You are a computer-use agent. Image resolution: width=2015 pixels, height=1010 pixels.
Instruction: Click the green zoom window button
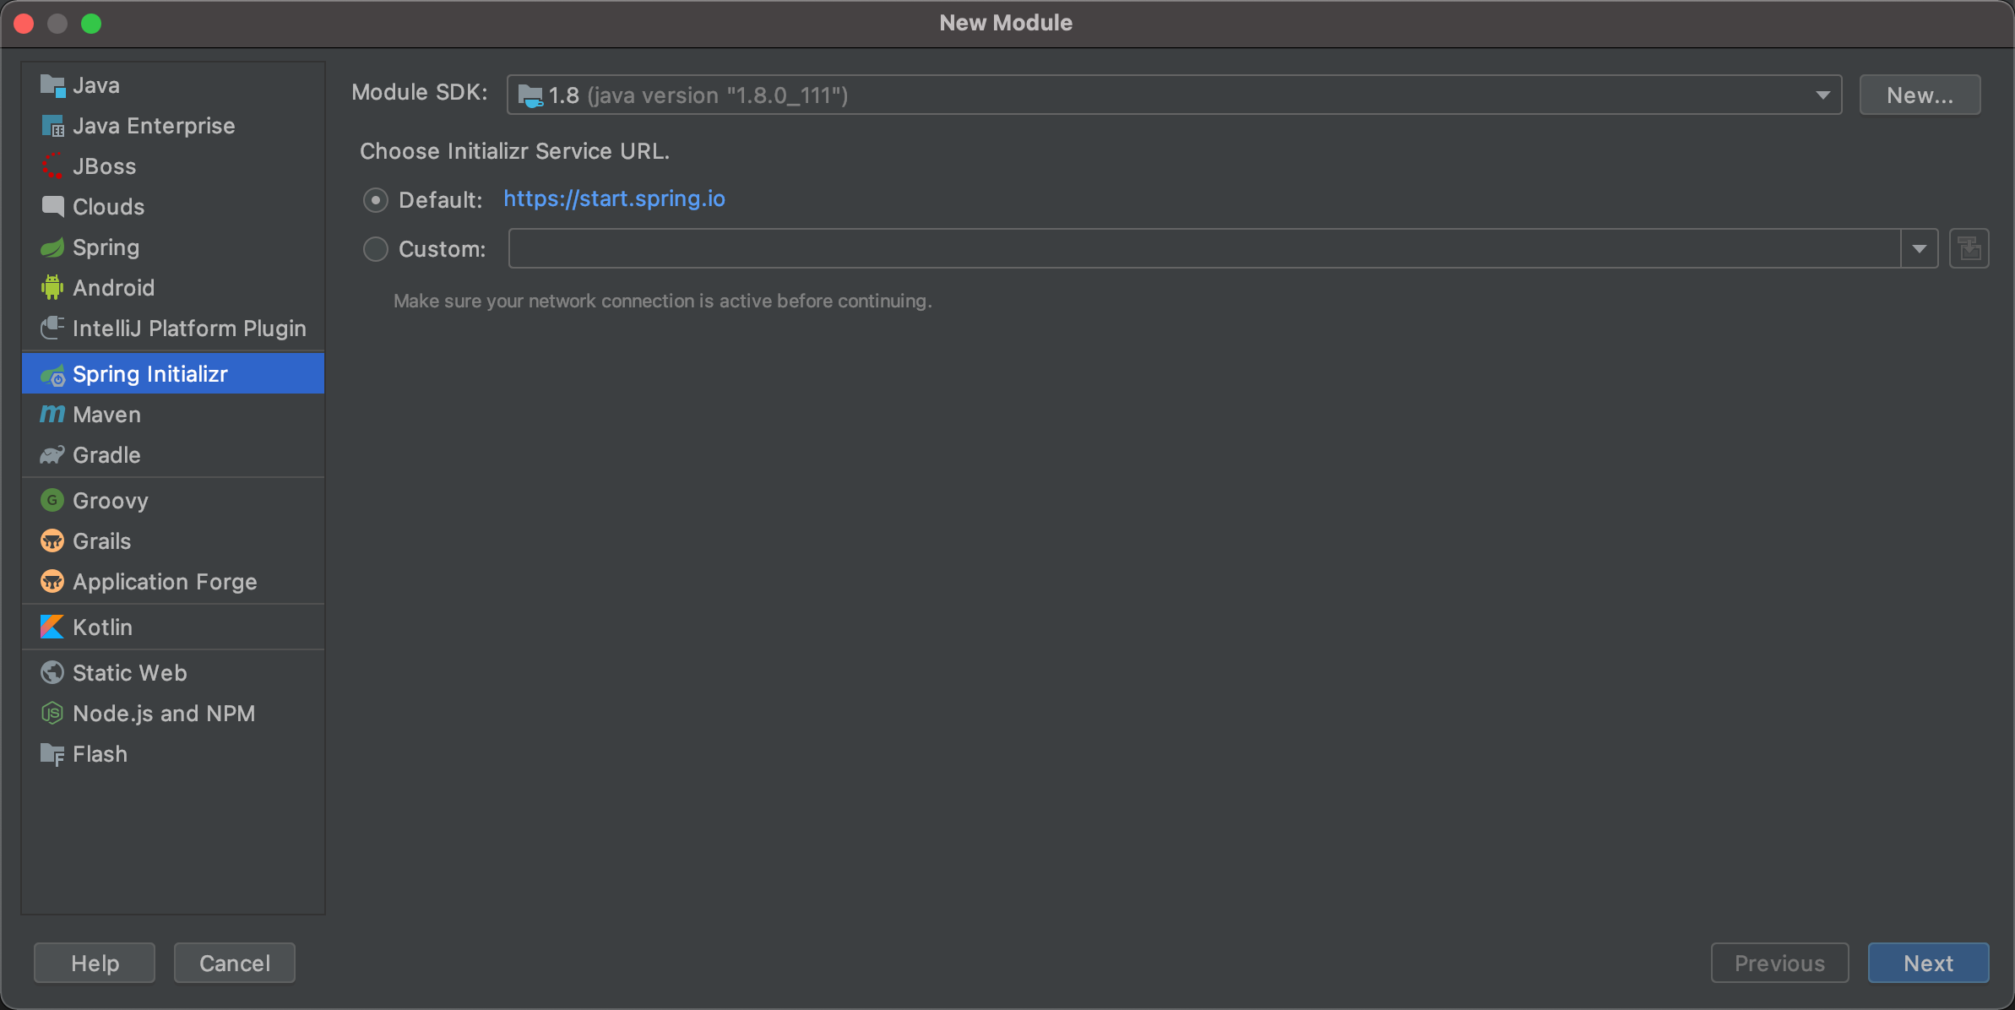click(x=91, y=24)
